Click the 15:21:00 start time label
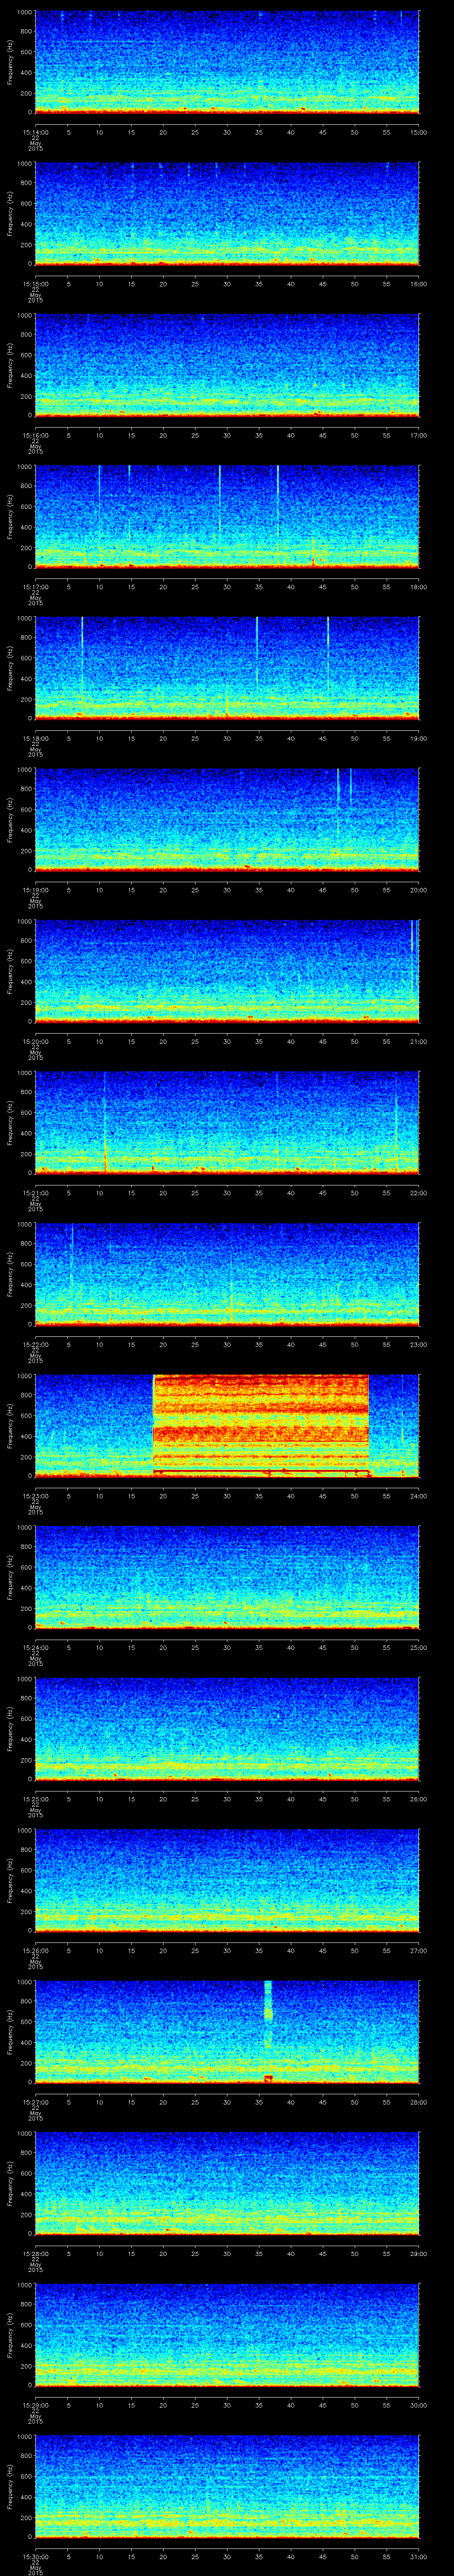The image size is (454, 2576). [x=35, y=1193]
